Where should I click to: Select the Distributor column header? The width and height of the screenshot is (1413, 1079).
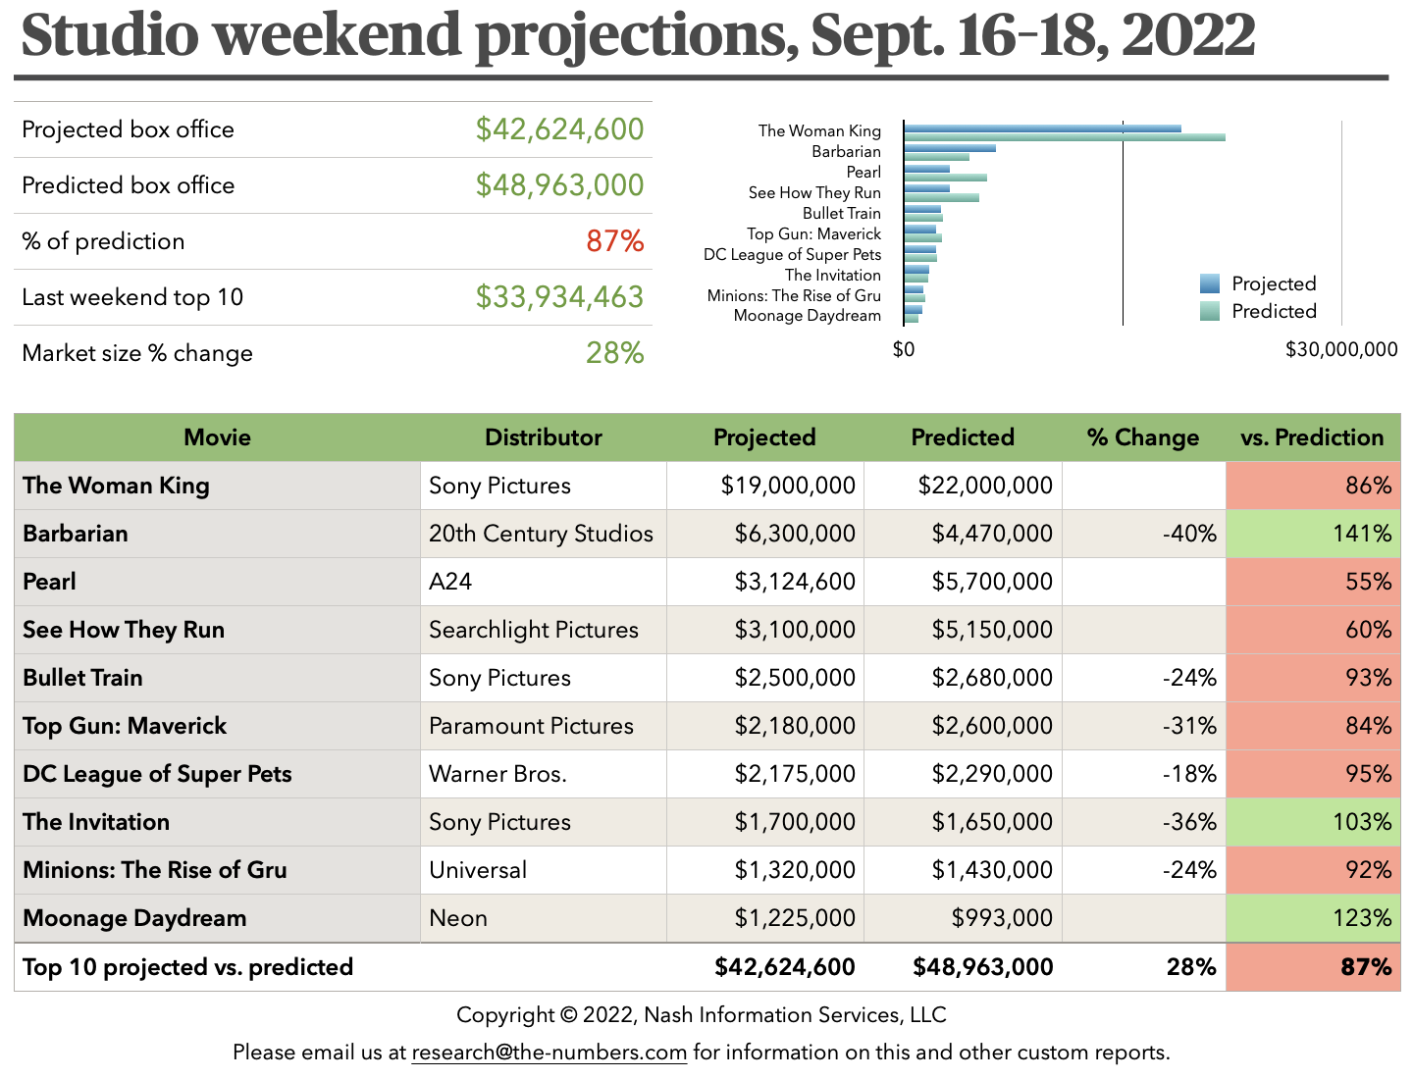[543, 437]
